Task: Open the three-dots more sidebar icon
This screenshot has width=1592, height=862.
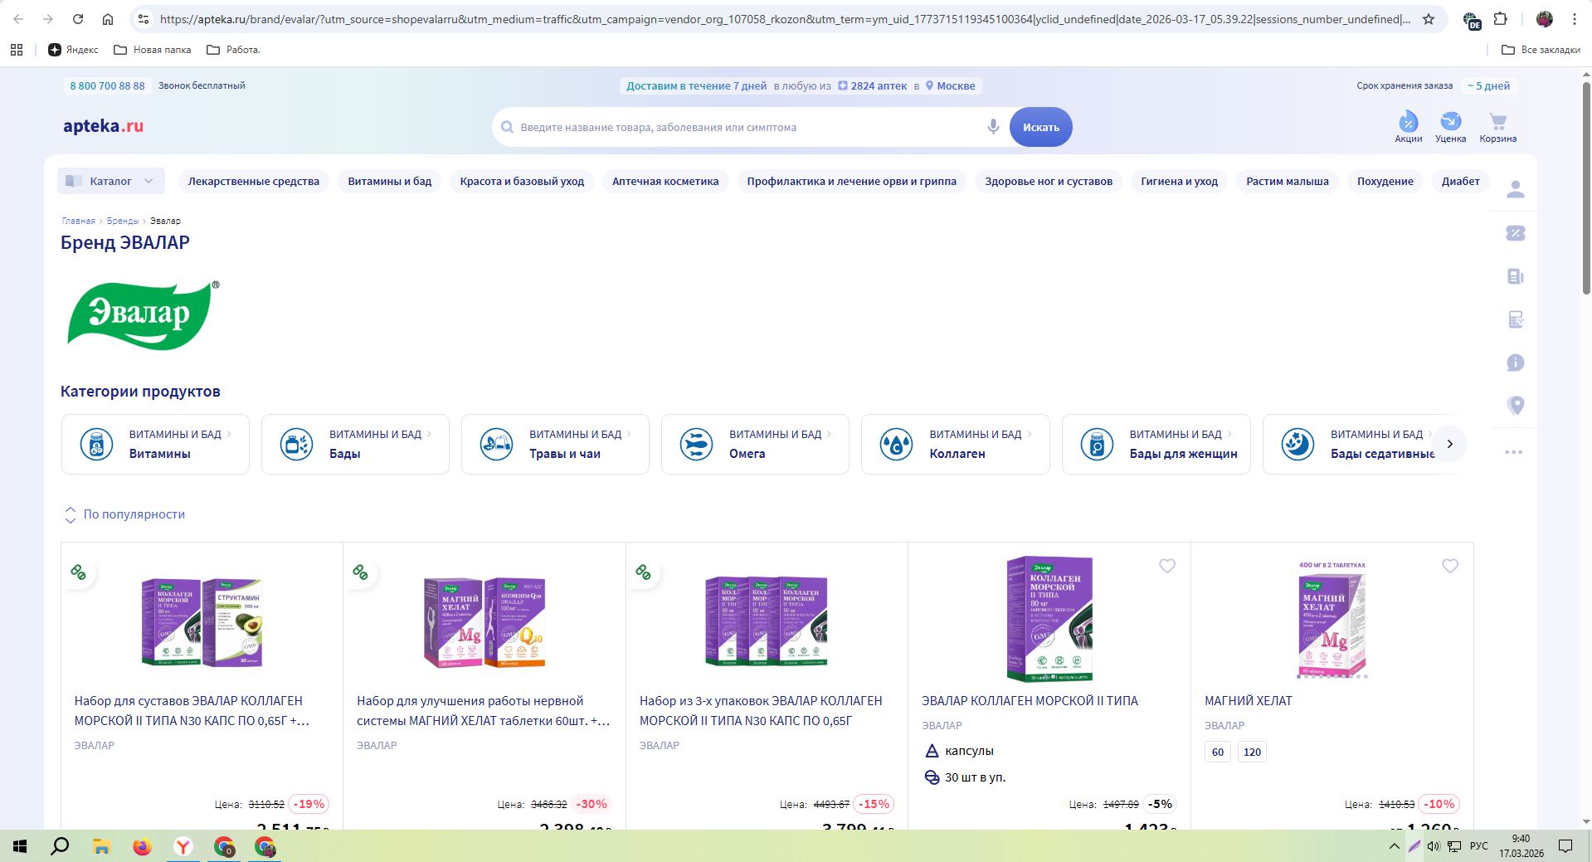Action: click(1514, 452)
